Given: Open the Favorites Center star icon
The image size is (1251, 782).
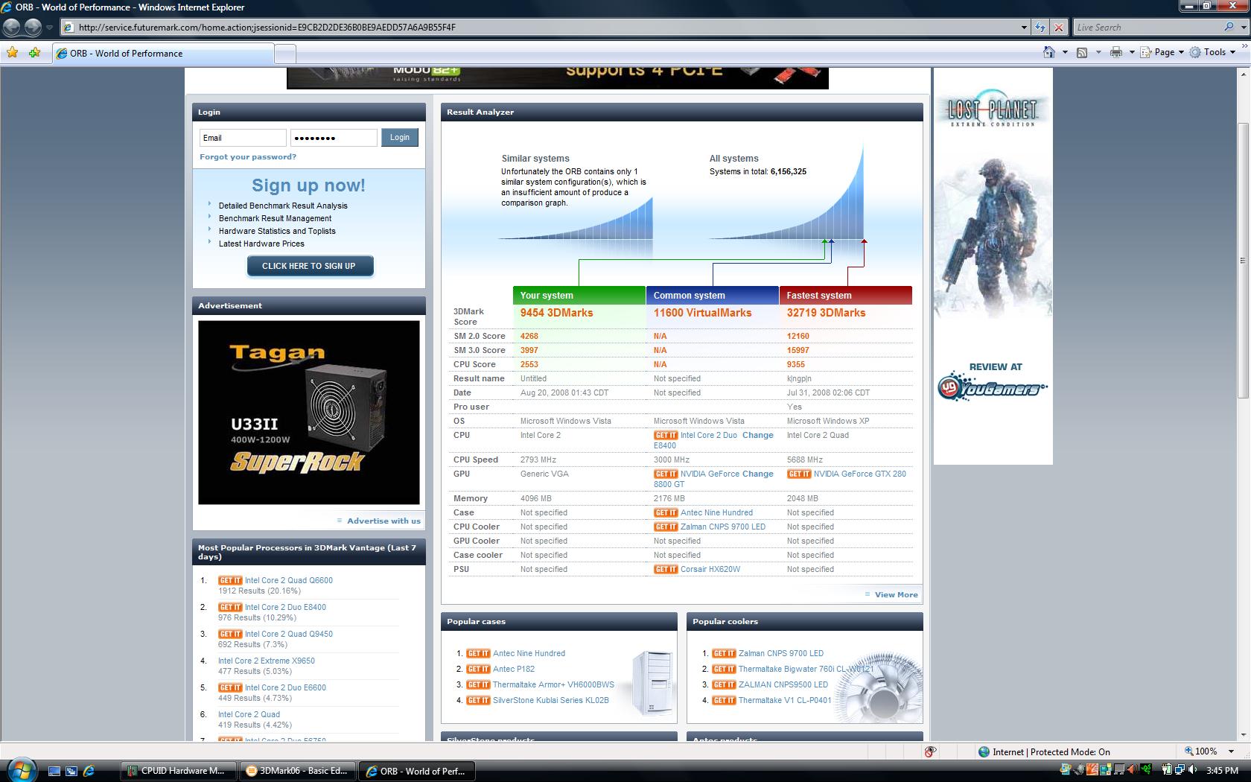Looking at the screenshot, I should pyautogui.click(x=12, y=53).
